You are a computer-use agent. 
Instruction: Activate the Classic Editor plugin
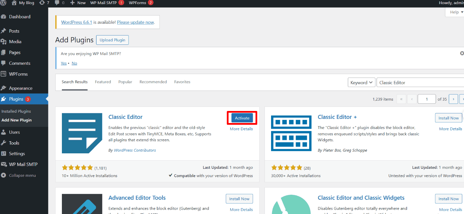[x=242, y=118]
